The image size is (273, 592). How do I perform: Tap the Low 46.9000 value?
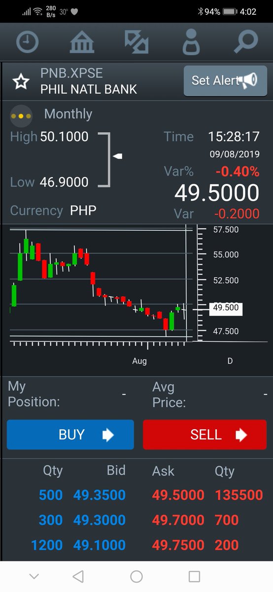[x=64, y=182]
